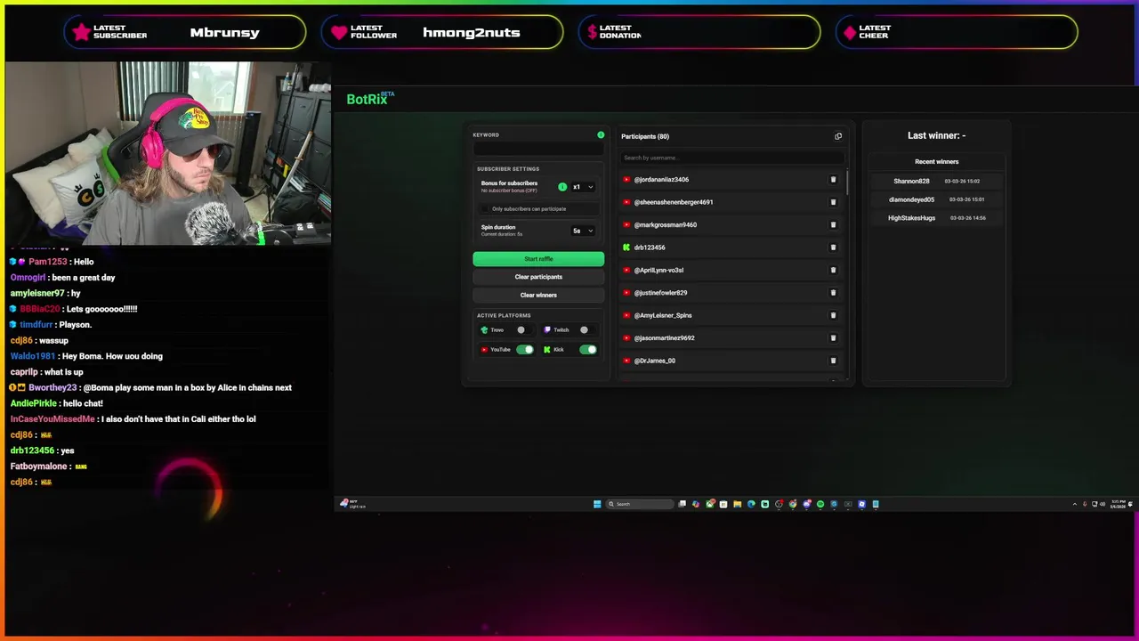1139x641 pixels.
Task: Delete participant @sheenashenenberger4691 with trash icon
Action: coord(833,202)
